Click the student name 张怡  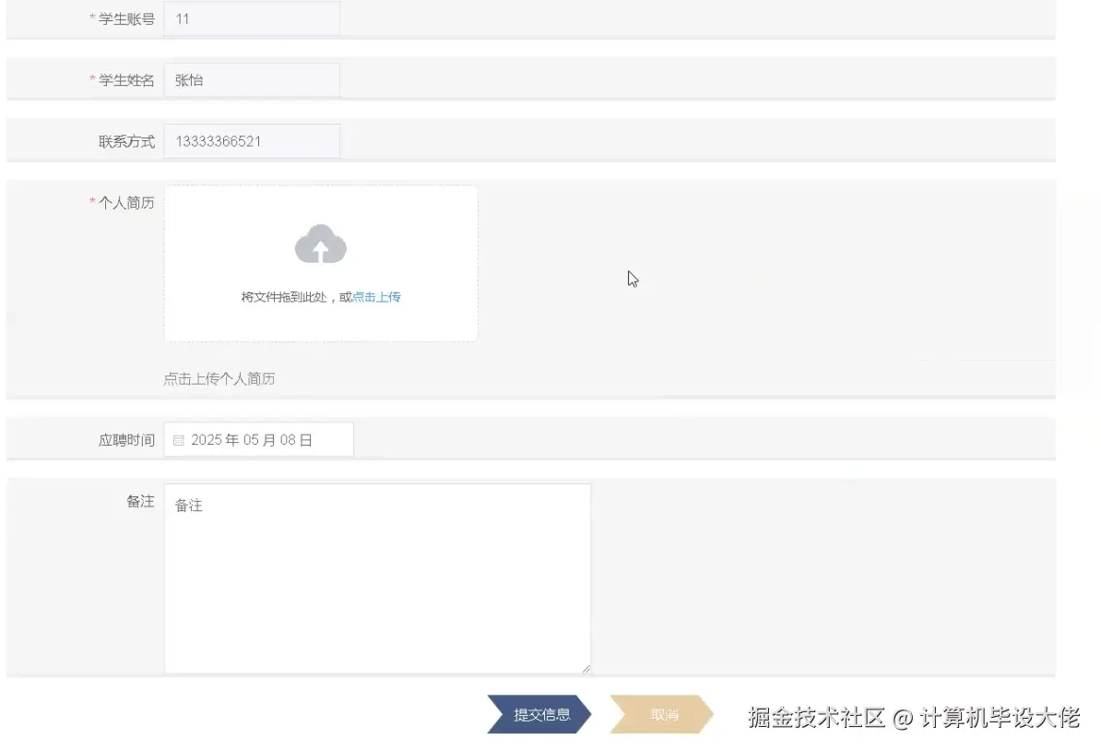click(x=189, y=79)
